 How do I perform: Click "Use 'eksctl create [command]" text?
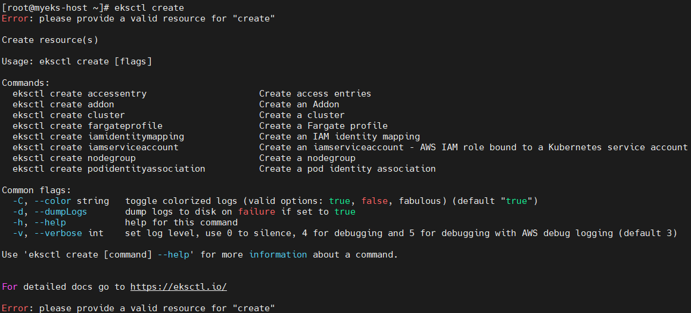click(77, 255)
